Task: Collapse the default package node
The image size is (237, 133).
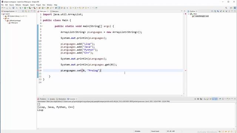Action: pos(6,21)
